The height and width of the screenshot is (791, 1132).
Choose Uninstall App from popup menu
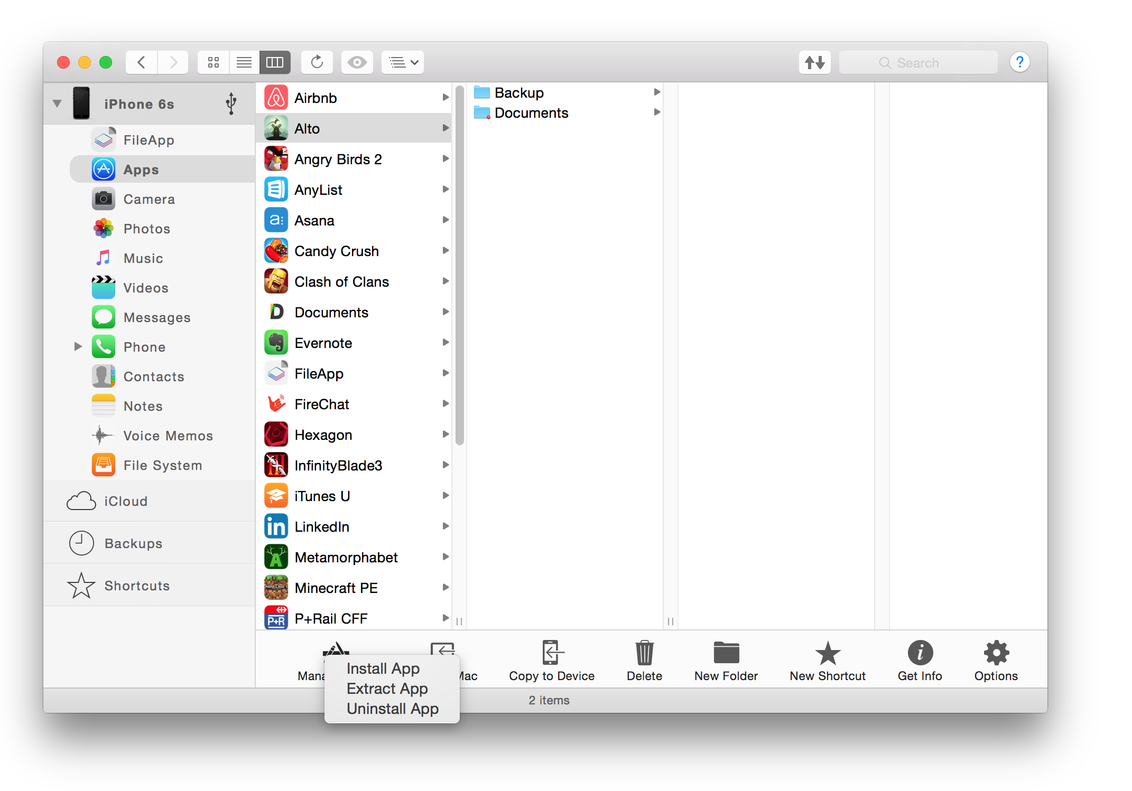pyautogui.click(x=392, y=709)
